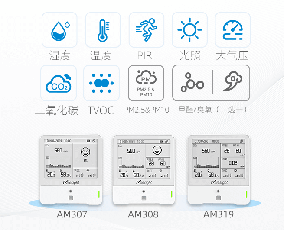Screen dimensions: 284x230
Task: Click the AM319 model label
Action: click(x=219, y=214)
